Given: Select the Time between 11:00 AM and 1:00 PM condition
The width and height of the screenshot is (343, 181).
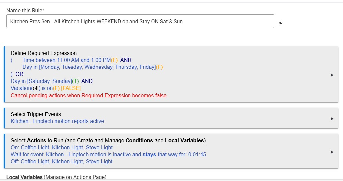Looking at the screenshot, I should tap(66, 60).
